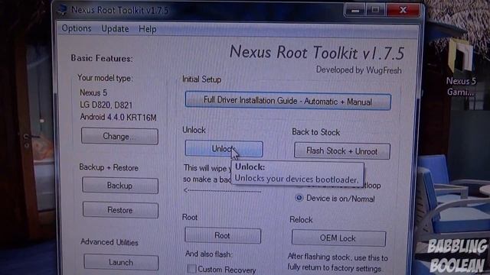Open the Update menu
490x275 pixels.
tap(115, 29)
